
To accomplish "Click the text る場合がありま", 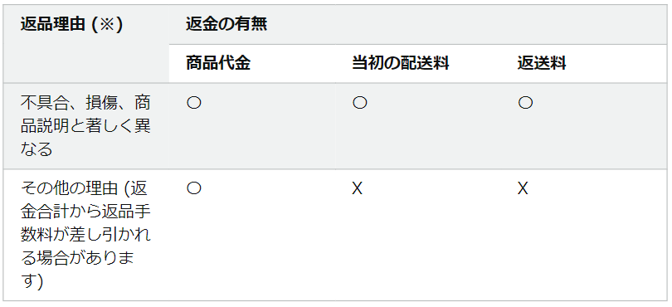I will (x=78, y=258).
